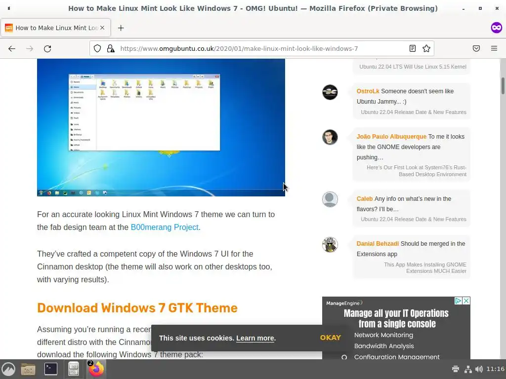This screenshot has height=379, width=506.
Task: Open the file manager folder in taskbar
Action: pos(28,369)
